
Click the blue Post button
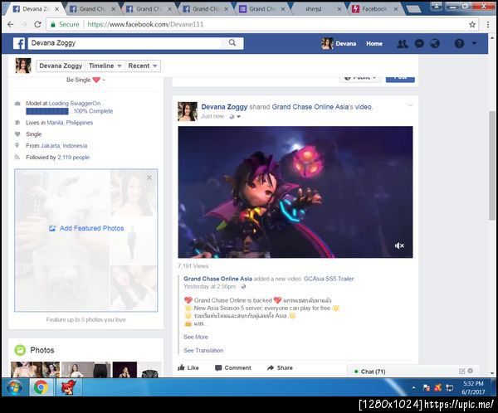point(400,79)
